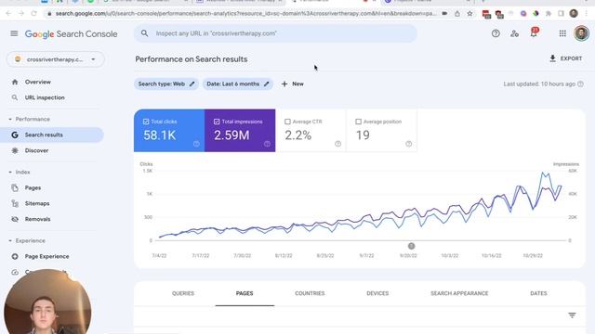The width and height of the screenshot is (595, 334).
Task: Open the browser side panel icon
Action: pos(561,14)
